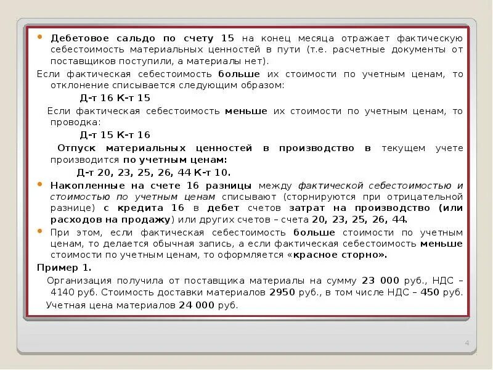This screenshot has height=370, width=493.
Task: Click the delivery cost '2950'
Action: pyautogui.click(x=282, y=292)
